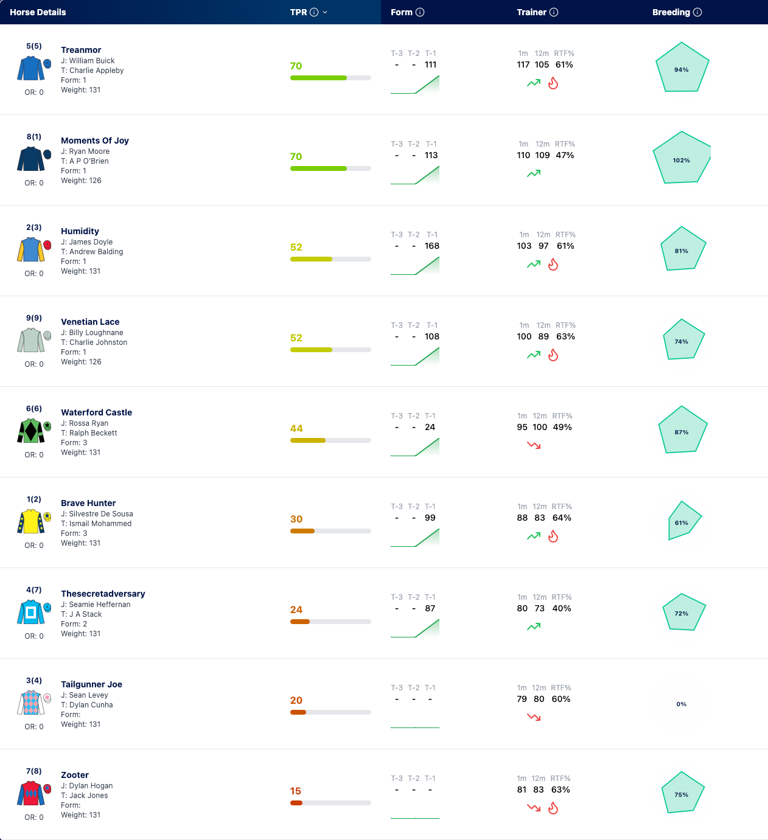Click Treanmor's blue jockey silks icon
Viewport: 768px width, 840px height.
33,68
